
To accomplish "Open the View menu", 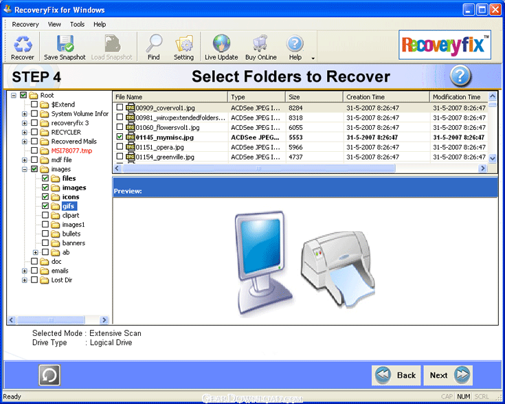I will [54, 25].
